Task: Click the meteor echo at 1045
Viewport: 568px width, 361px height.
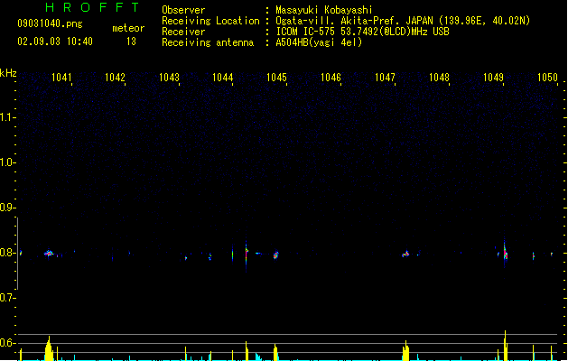Action: pyautogui.click(x=275, y=255)
